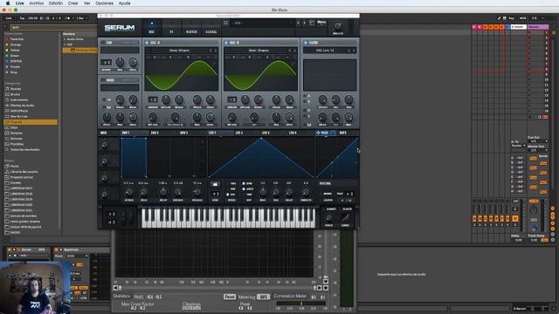Click ENV 1 Attack knob

coord(129,192)
